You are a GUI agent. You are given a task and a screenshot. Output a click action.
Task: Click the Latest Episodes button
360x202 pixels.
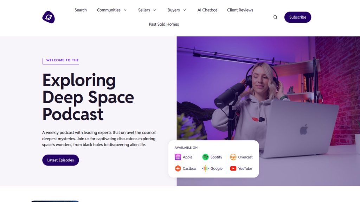click(x=60, y=160)
